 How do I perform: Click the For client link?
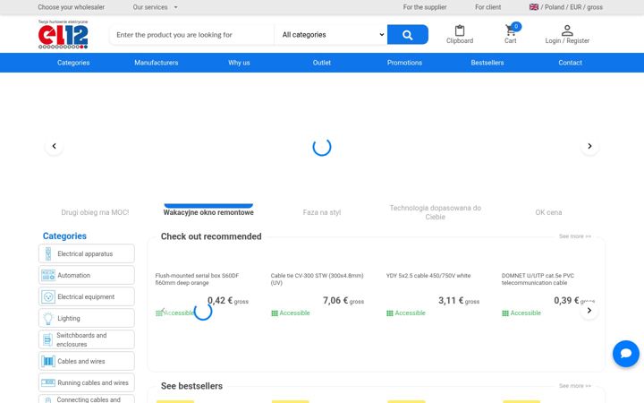(488, 7)
